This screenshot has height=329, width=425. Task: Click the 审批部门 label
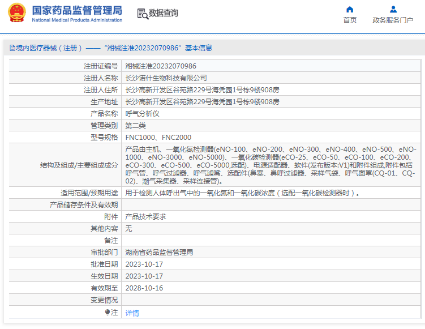click(104, 253)
